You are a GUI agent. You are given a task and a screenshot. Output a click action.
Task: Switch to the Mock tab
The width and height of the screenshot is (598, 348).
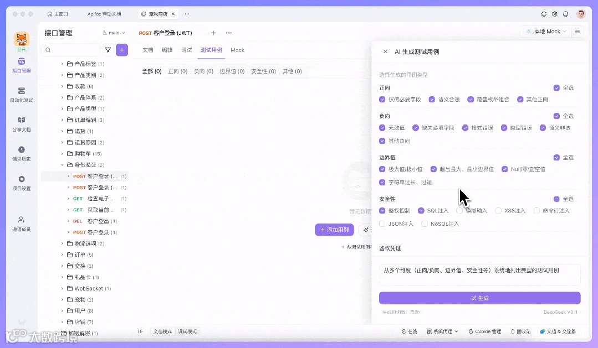tap(237, 50)
